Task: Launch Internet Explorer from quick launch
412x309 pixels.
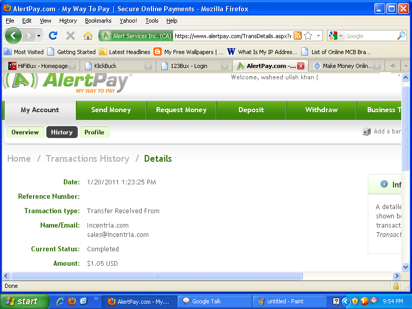Action: pos(60,301)
